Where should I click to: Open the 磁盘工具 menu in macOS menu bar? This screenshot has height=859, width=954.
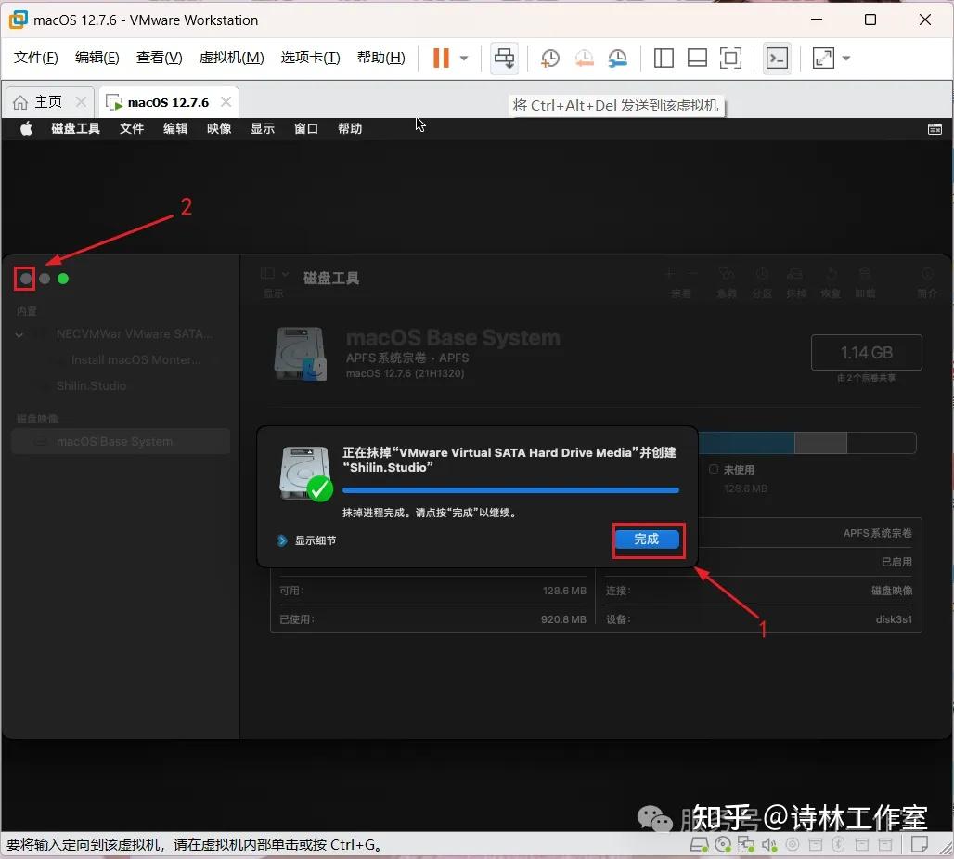point(75,128)
